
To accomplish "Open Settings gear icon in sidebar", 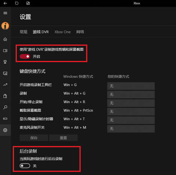I will pos(5,130).
